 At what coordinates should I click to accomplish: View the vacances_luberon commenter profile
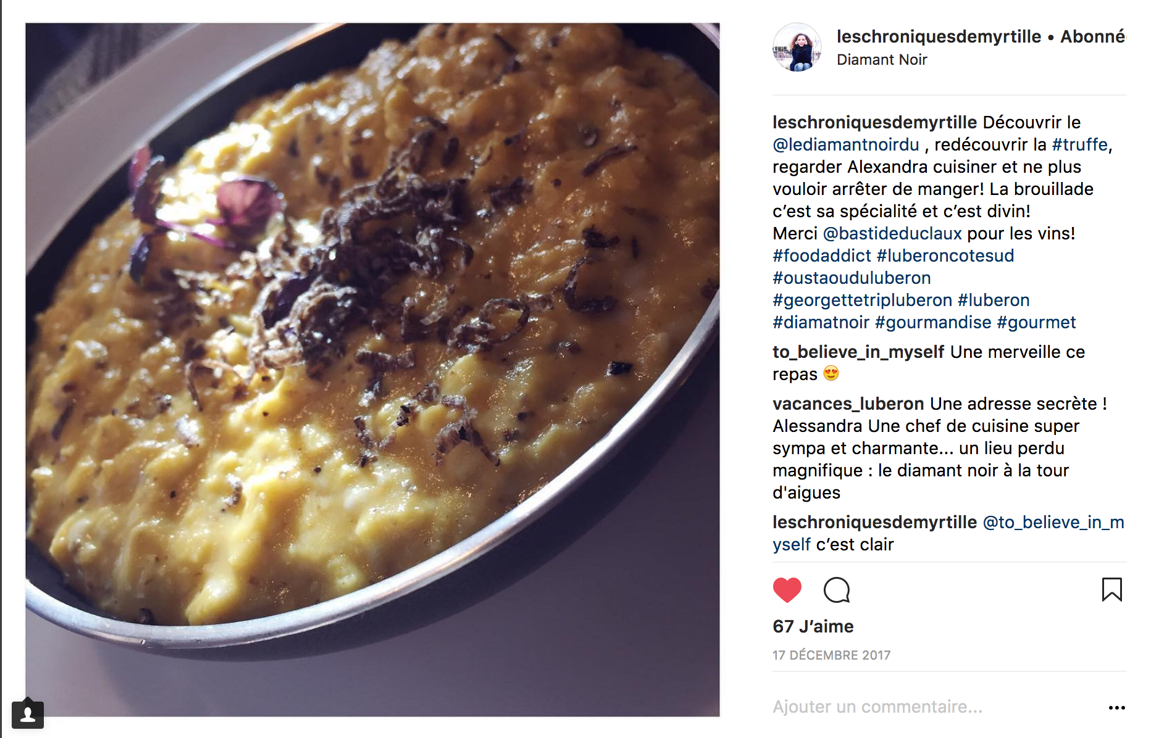[848, 404]
